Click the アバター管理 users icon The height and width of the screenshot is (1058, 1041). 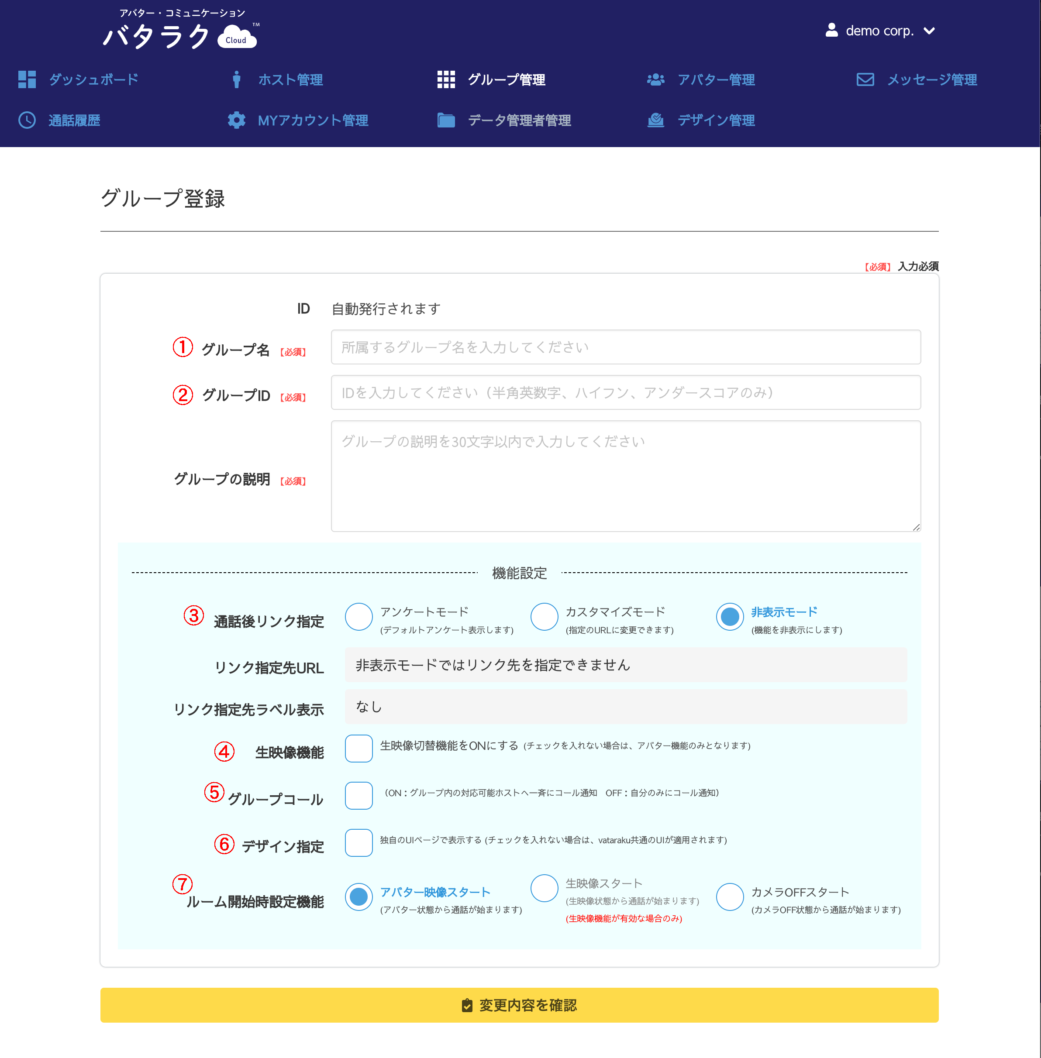click(x=655, y=80)
